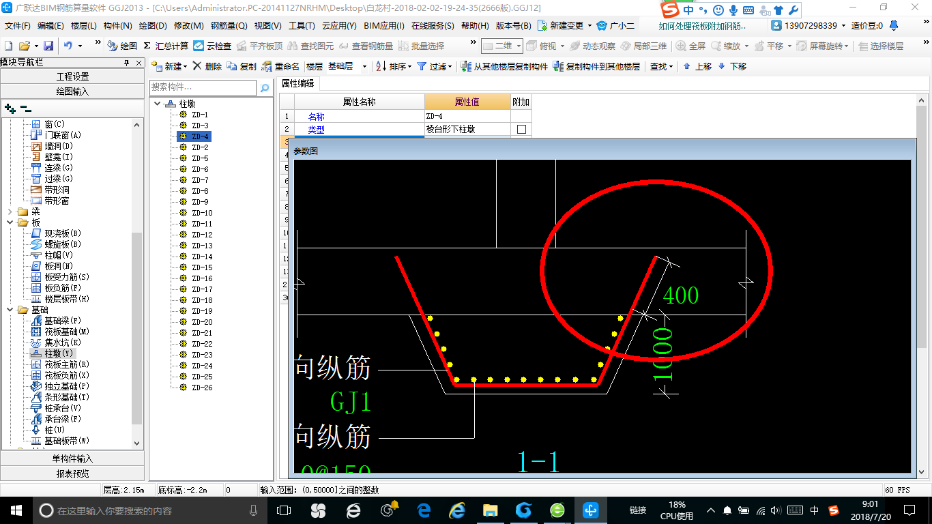Click the search magnifier icon in component list
Screen dimensions: 932x524
pos(265,88)
